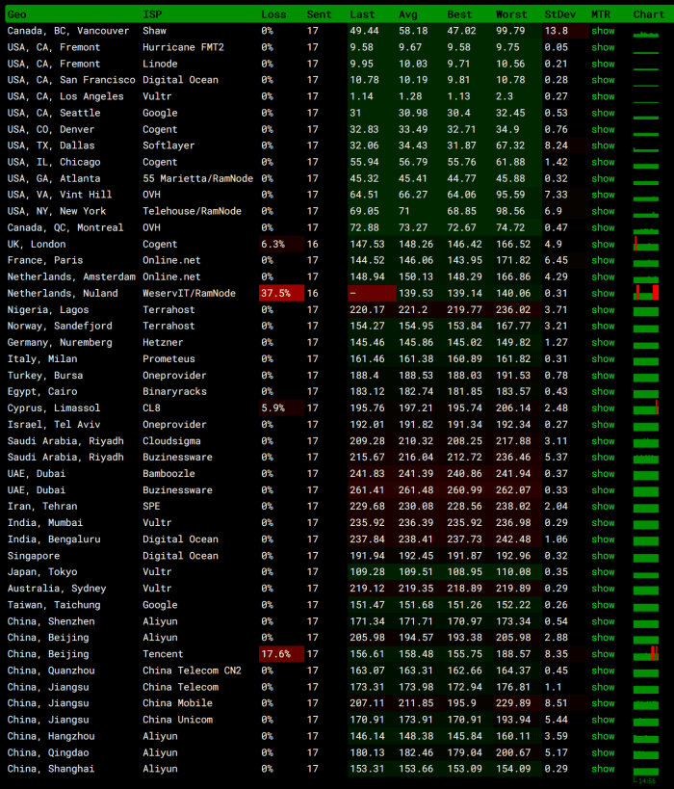Click the 'Bamboozle' ISP cell
674x789 pixels.
[x=168, y=474]
